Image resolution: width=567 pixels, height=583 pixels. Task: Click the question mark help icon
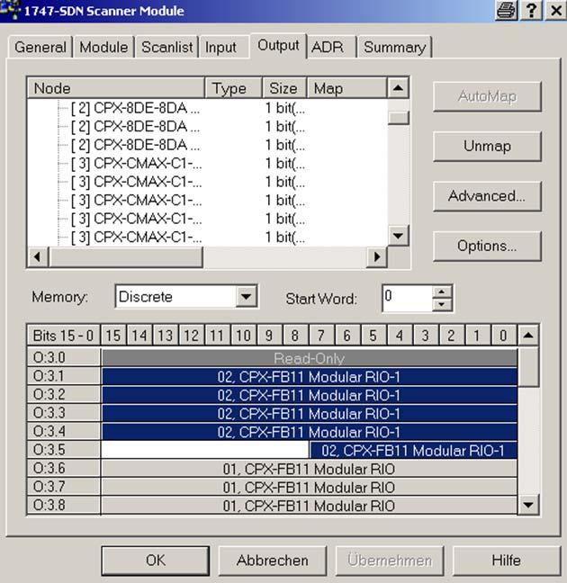[x=531, y=11]
